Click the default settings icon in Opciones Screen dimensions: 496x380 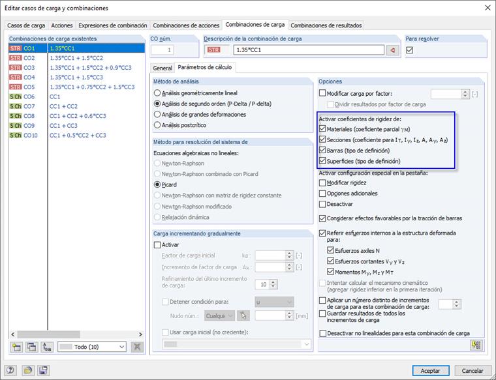coord(476,345)
